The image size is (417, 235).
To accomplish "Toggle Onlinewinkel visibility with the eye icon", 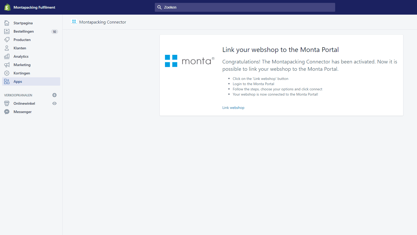I will click(54, 103).
